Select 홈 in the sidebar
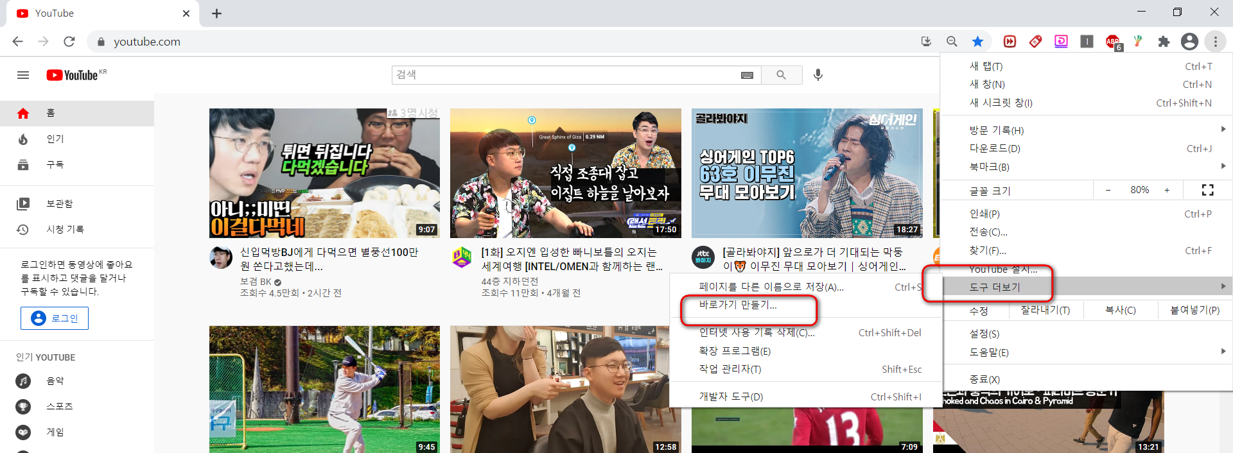This screenshot has width=1233, height=453. [x=77, y=113]
